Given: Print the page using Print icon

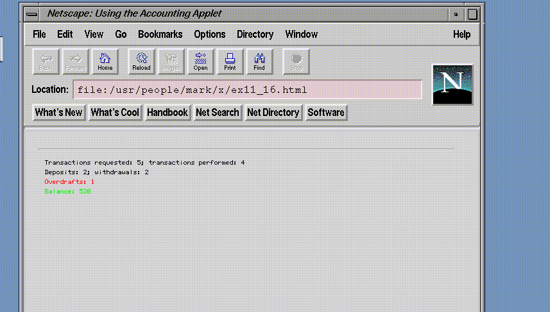Looking at the screenshot, I should pos(230,62).
